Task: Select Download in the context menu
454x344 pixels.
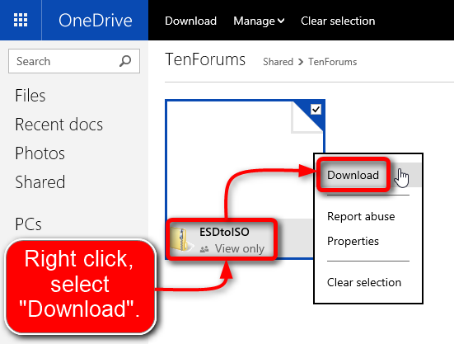Action: pos(353,175)
